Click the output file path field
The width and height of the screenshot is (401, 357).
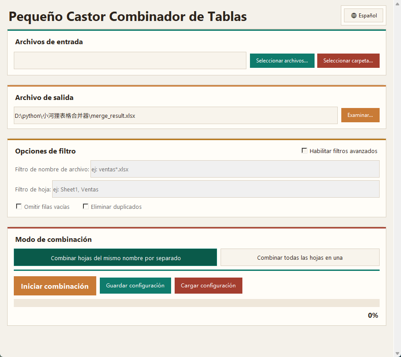(176, 116)
